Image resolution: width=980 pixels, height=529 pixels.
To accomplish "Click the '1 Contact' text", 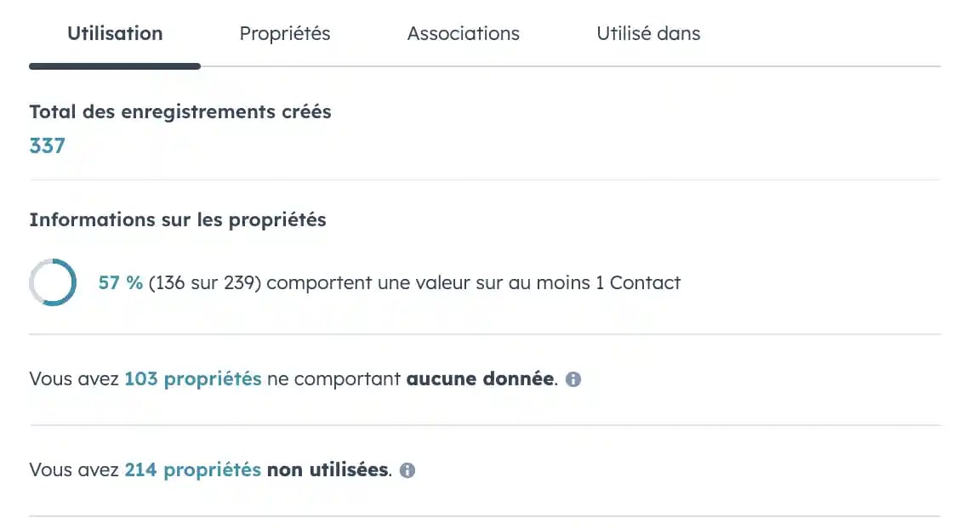I will click(637, 283).
